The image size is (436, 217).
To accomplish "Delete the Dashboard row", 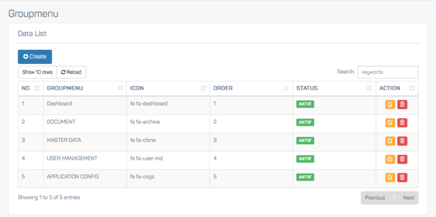I will pyautogui.click(x=402, y=105).
